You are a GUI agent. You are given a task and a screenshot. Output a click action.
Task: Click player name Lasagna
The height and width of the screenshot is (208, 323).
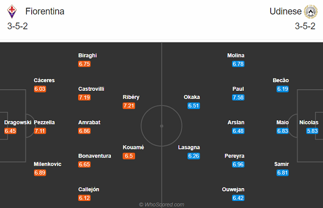pos(189,147)
